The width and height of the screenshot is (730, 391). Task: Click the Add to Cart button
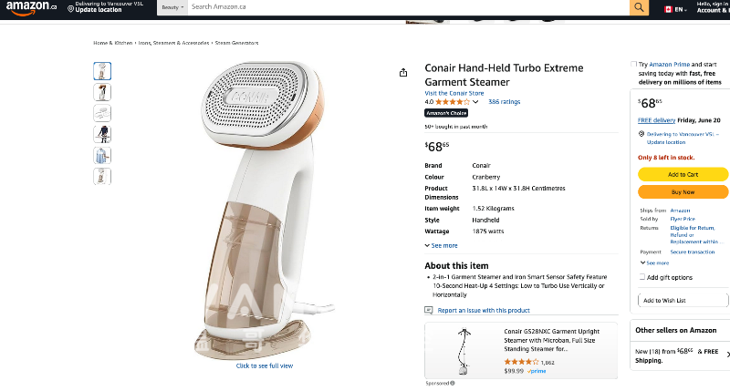(x=683, y=174)
